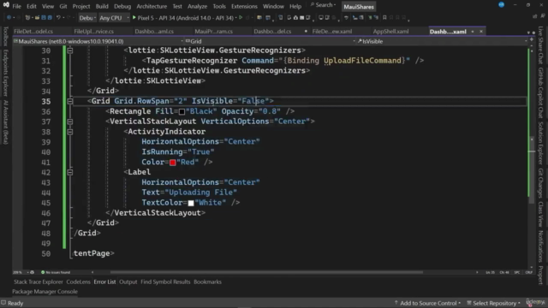Open the Notifications side tab

click(540, 246)
